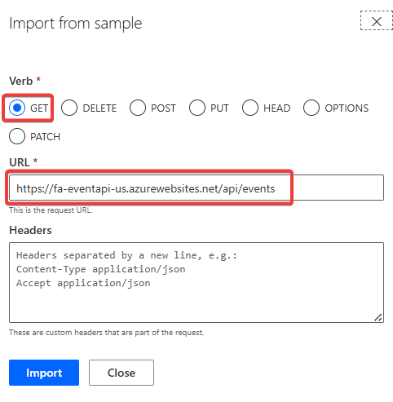Select POST as the request verb
This screenshot has height=402, width=393.
(138, 108)
